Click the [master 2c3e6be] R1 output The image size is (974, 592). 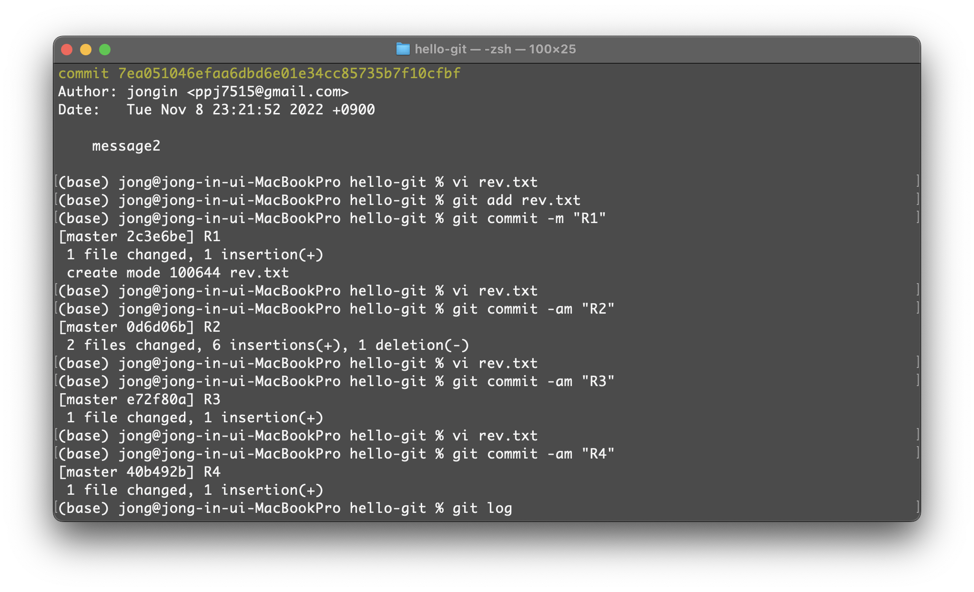click(139, 236)
